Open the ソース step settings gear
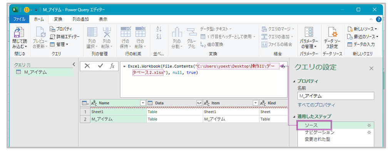Viewport: 391px width, 151px height. point(369,125)
